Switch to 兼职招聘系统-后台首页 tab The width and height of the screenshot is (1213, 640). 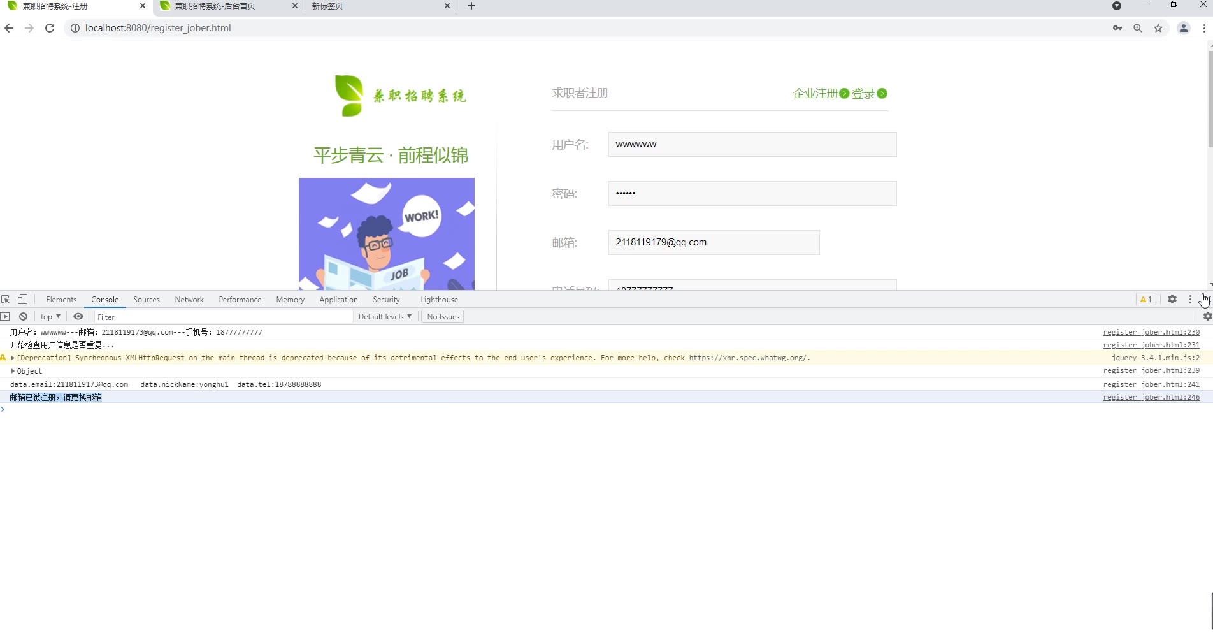[x=223, y=6]
